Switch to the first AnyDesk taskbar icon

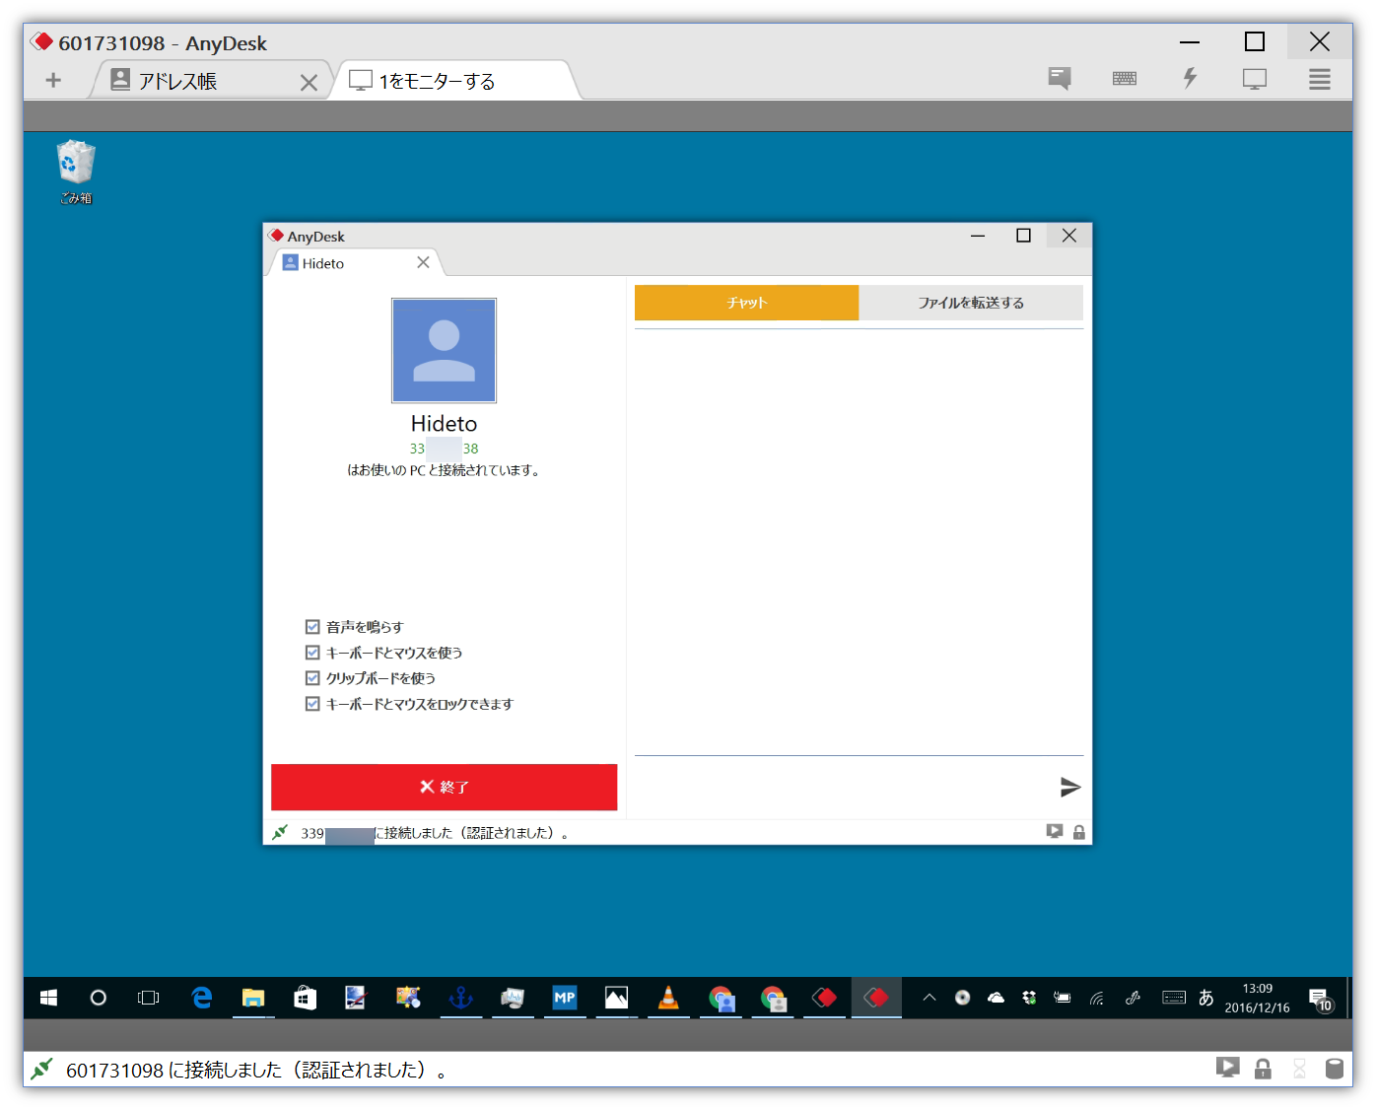(824, 998)
